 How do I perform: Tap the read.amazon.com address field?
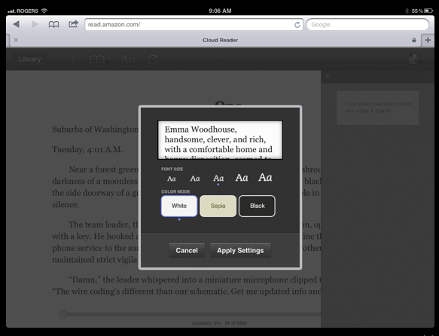(x=194, y=25)
